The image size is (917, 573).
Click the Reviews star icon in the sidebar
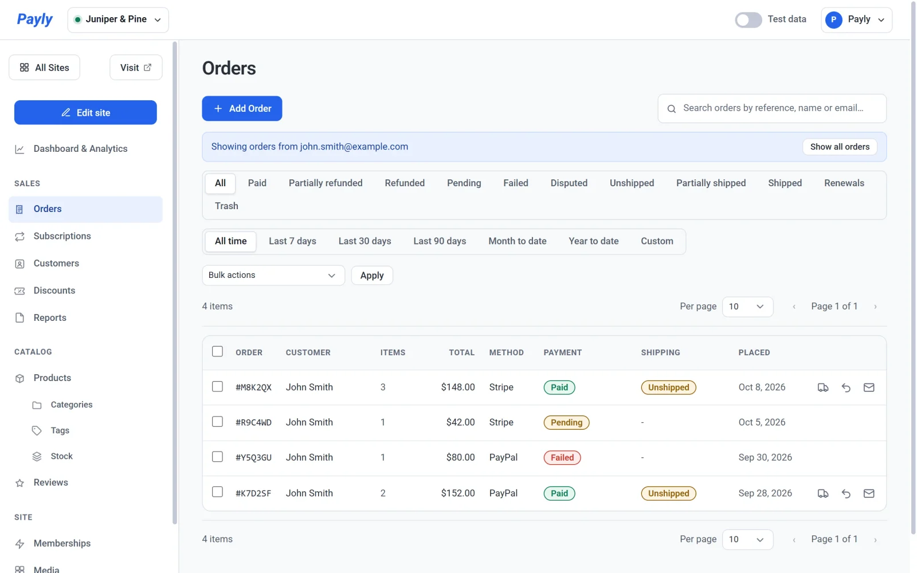pos(19,483)
